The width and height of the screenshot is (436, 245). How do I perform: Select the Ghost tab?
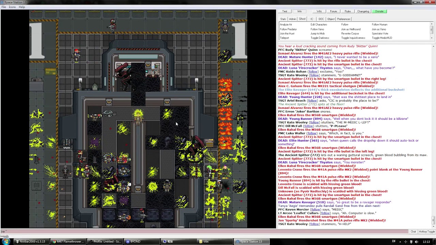(x=302, y=19)
